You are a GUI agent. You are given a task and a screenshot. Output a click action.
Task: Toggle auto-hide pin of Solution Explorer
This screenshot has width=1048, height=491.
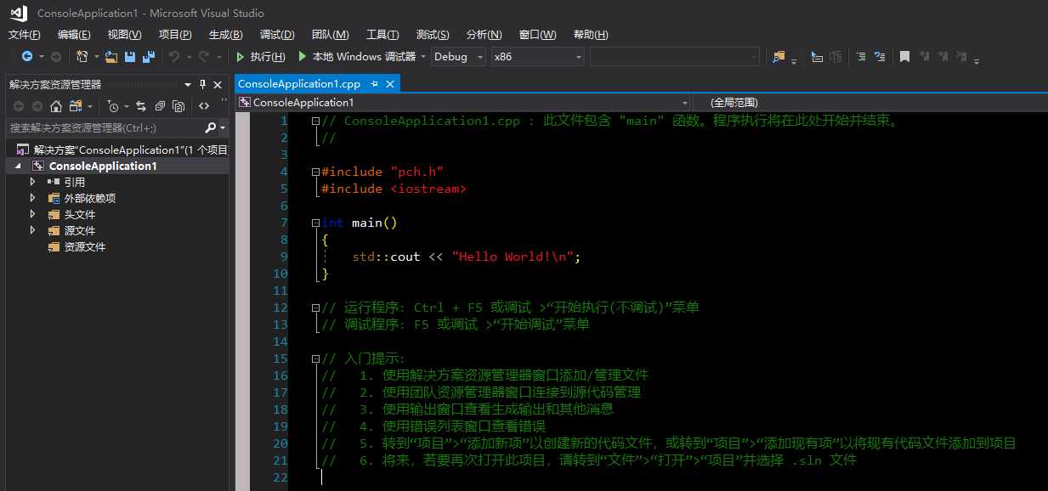coord(202,84)
